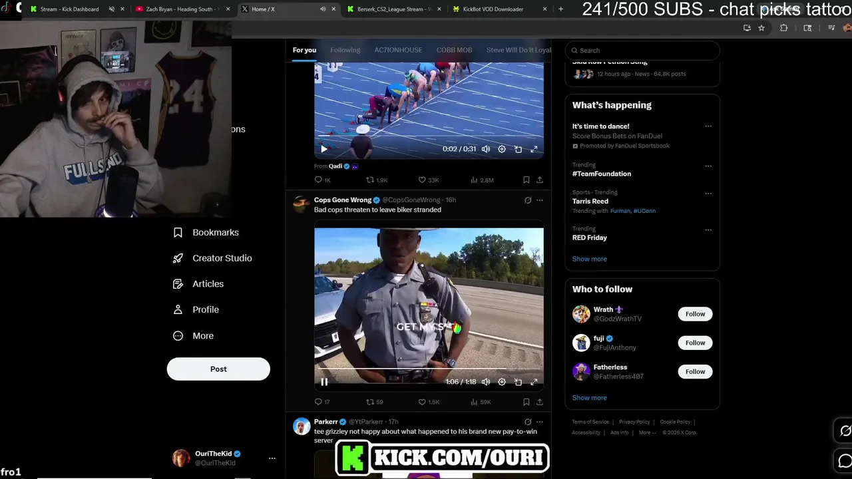Bookmark the Cops Gone Wrong post

[x=526, y=402]
